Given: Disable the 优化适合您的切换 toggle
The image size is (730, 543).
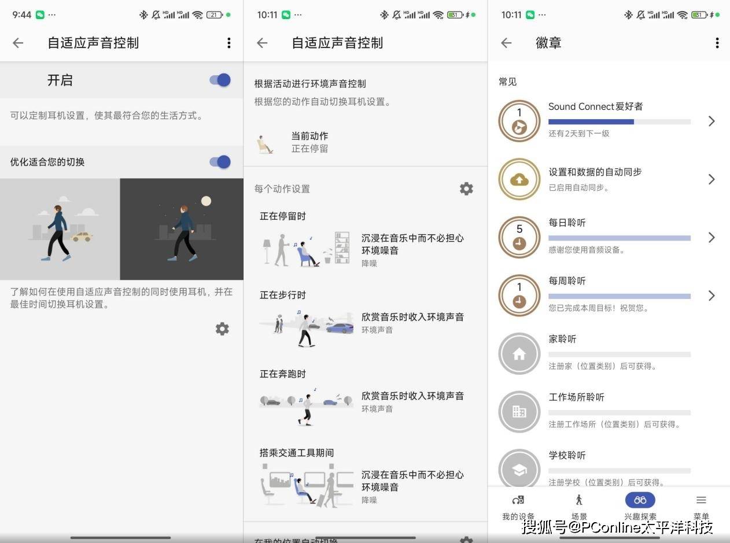Looking at the screenshot, I should pos(220,162).
